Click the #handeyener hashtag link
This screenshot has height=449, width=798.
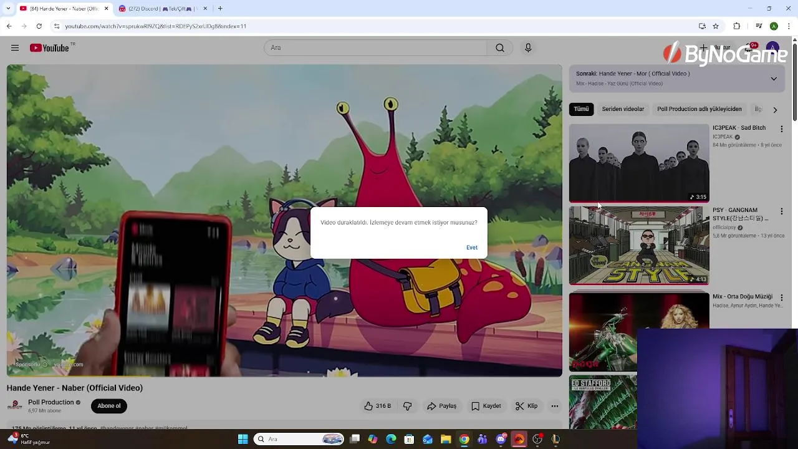pos(117,428)
